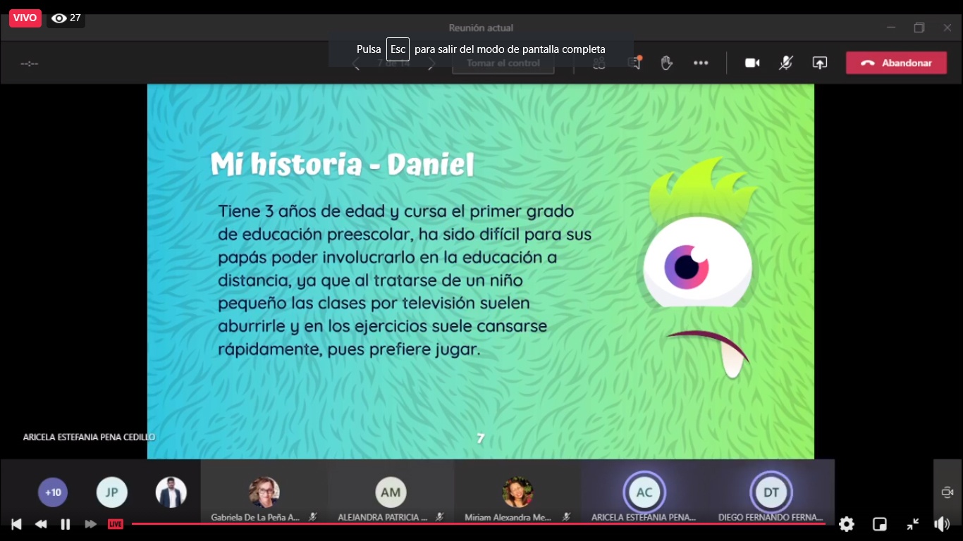Click the volume speaker icon

point(942,524)
